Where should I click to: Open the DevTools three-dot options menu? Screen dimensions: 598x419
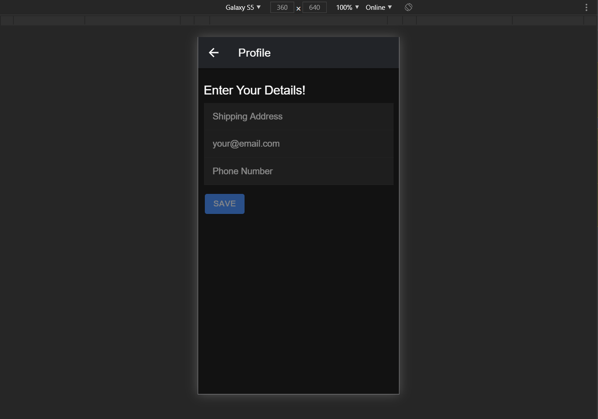coord(586,7)
